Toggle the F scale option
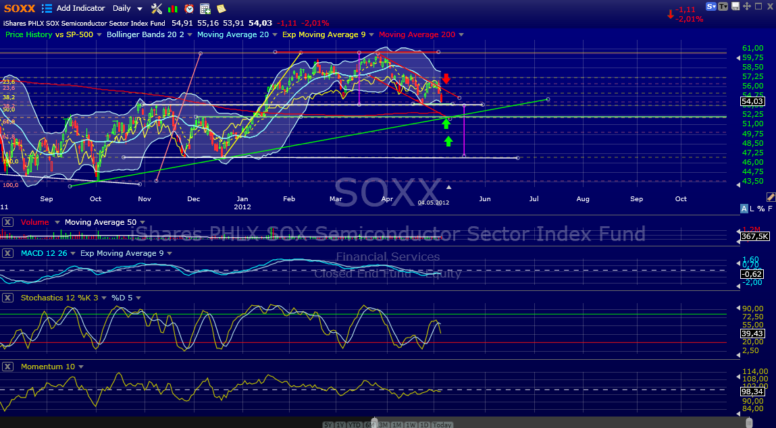 [769, 209]
